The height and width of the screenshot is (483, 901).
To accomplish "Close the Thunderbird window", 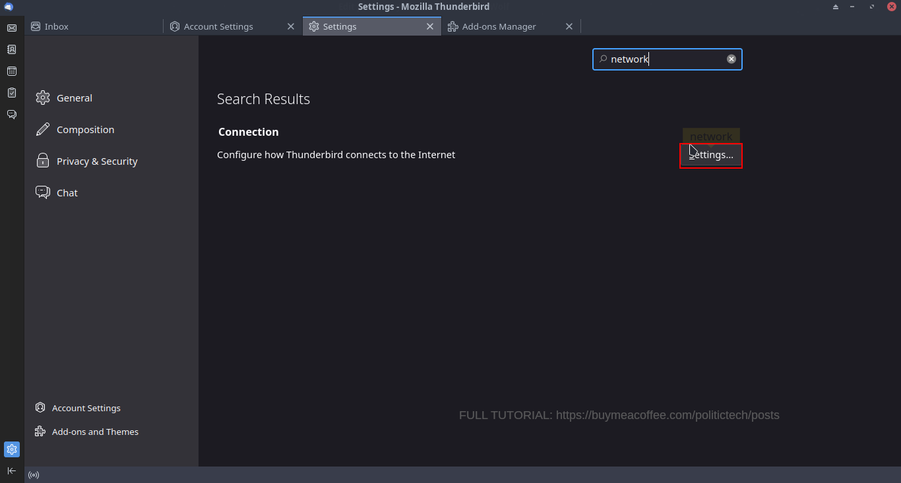I will coord(891,7).
